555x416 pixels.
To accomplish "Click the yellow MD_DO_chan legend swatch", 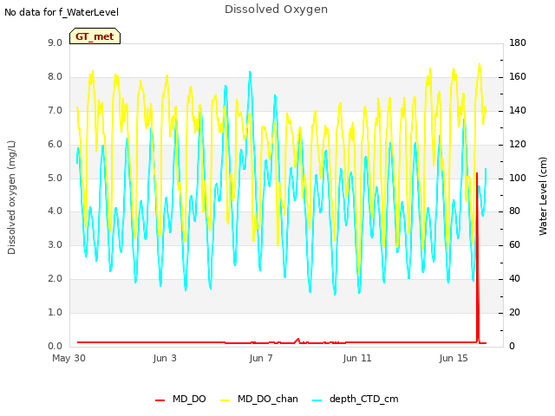I will [225, 400].
